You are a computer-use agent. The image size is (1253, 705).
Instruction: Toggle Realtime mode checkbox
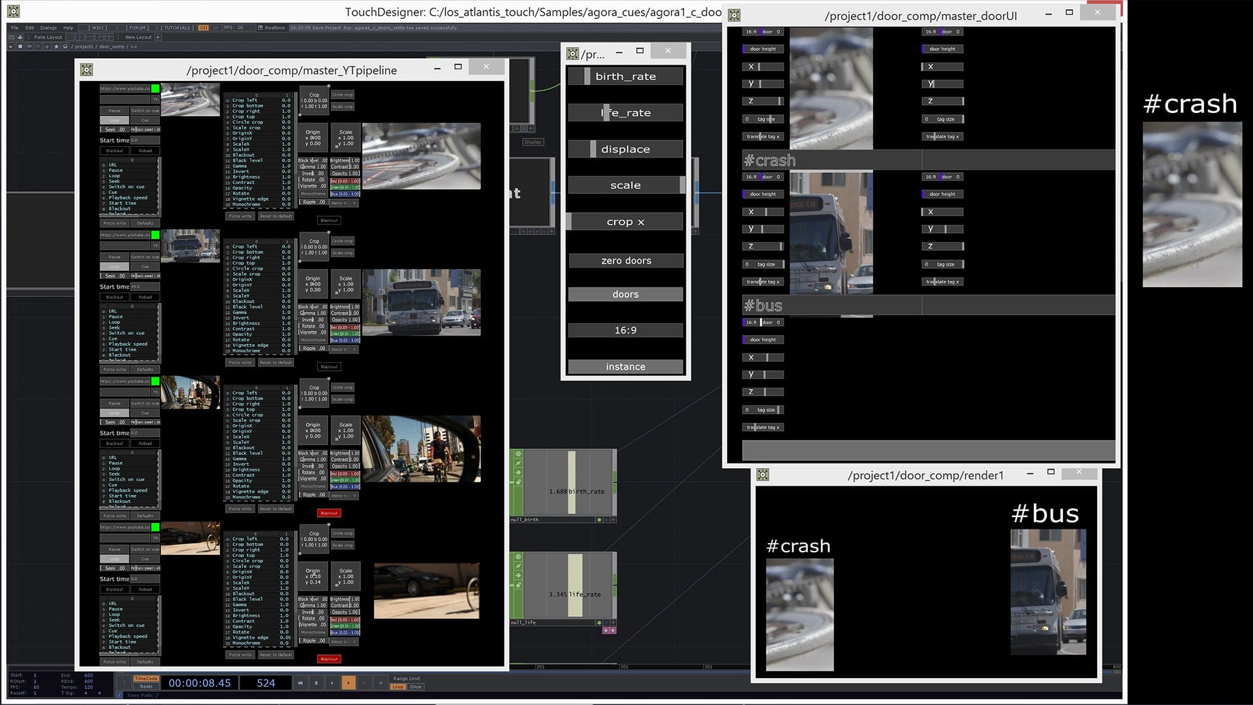pyautogui.click(x=260, y=28)
